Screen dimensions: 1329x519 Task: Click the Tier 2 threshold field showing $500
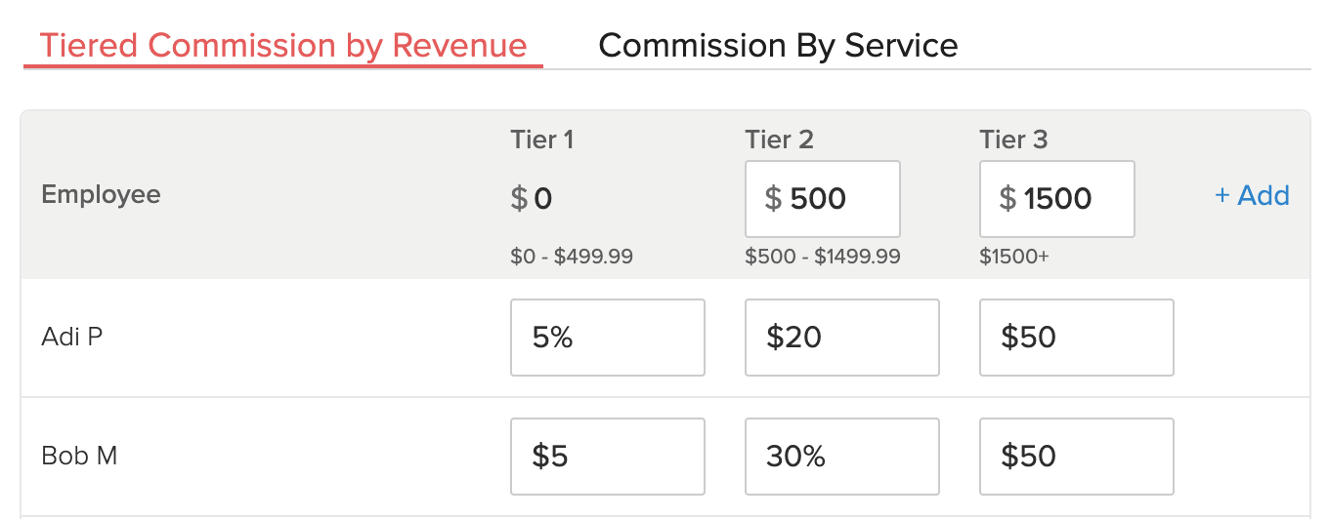coord(822,199)
